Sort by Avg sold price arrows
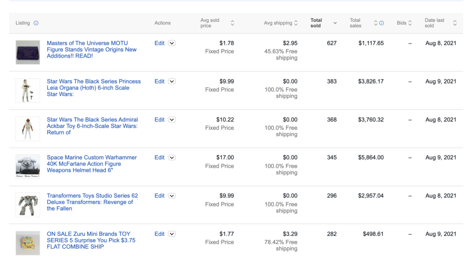Screen dimensions: 465x260 (x=232, y=23)
